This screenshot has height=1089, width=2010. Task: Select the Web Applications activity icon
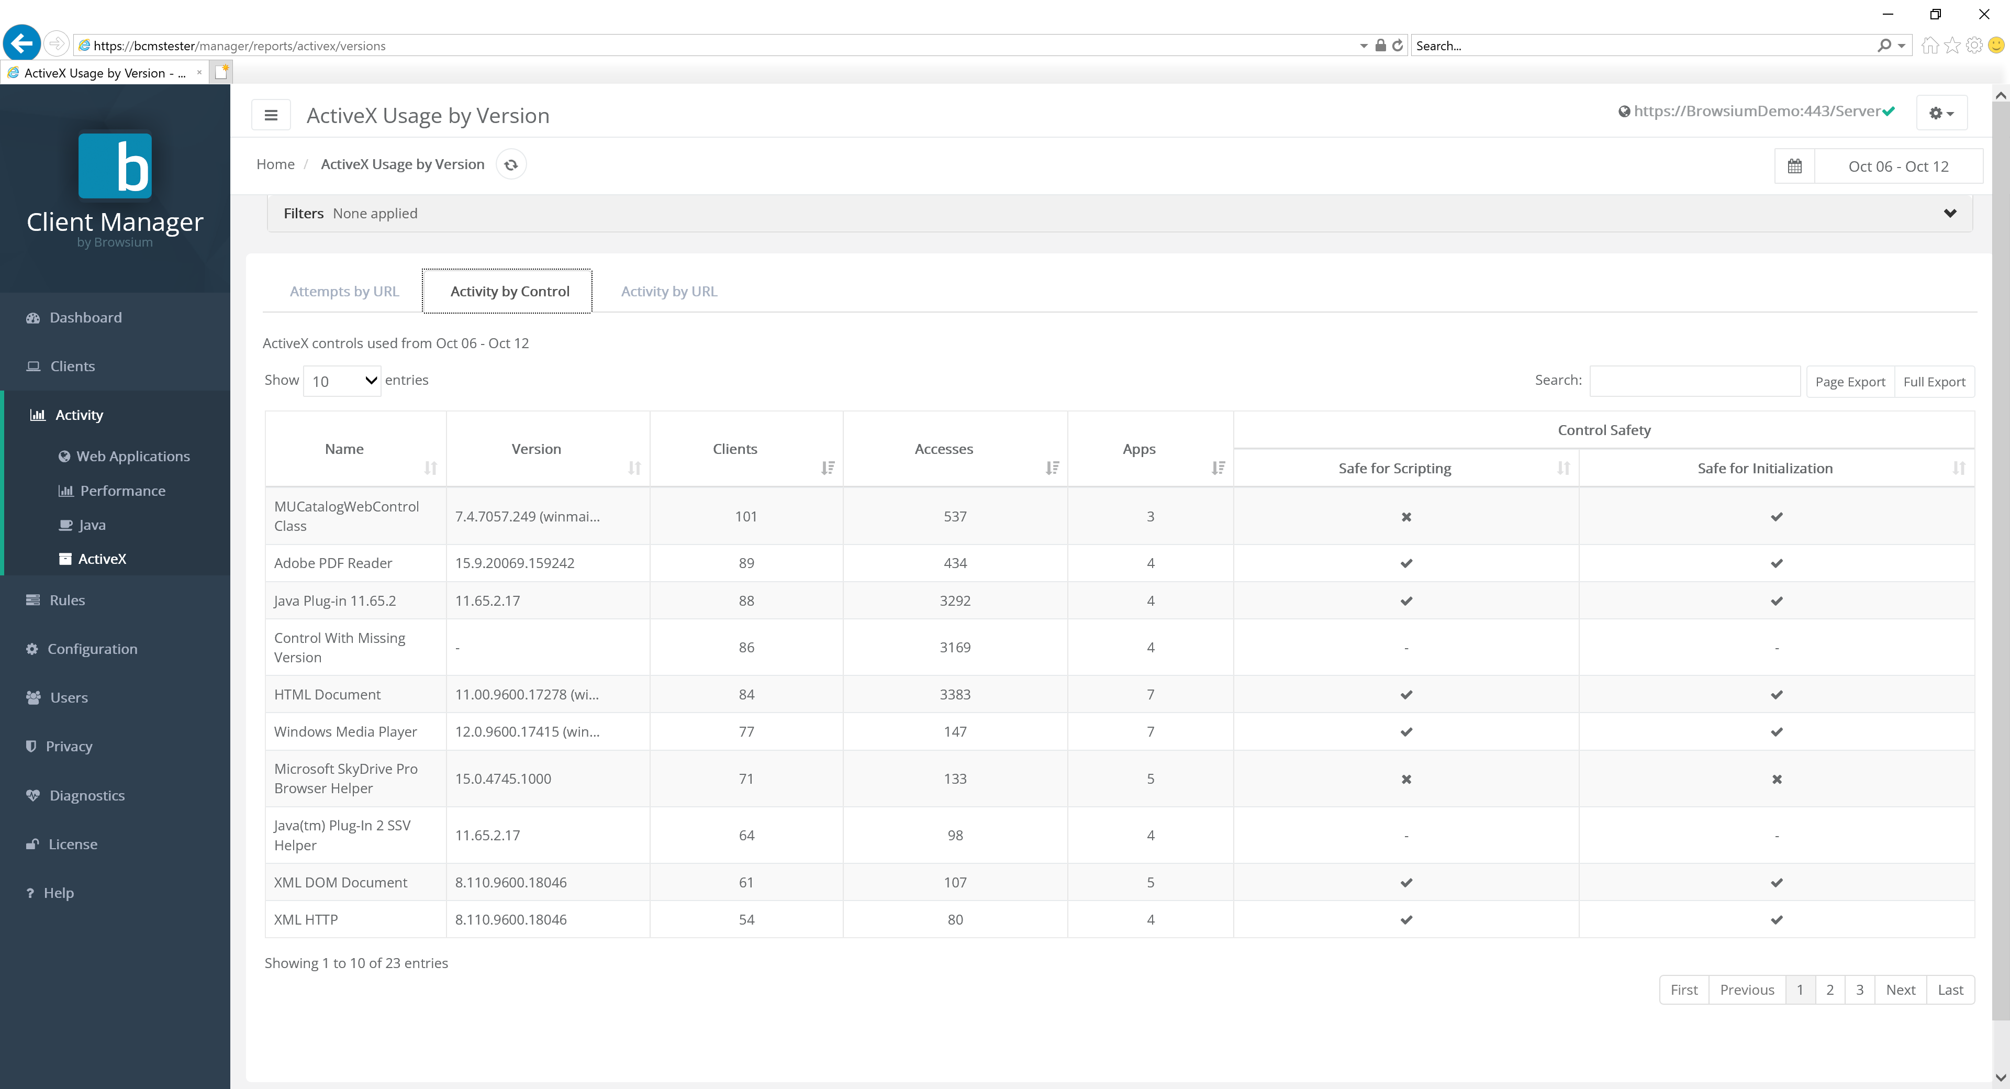65,456
